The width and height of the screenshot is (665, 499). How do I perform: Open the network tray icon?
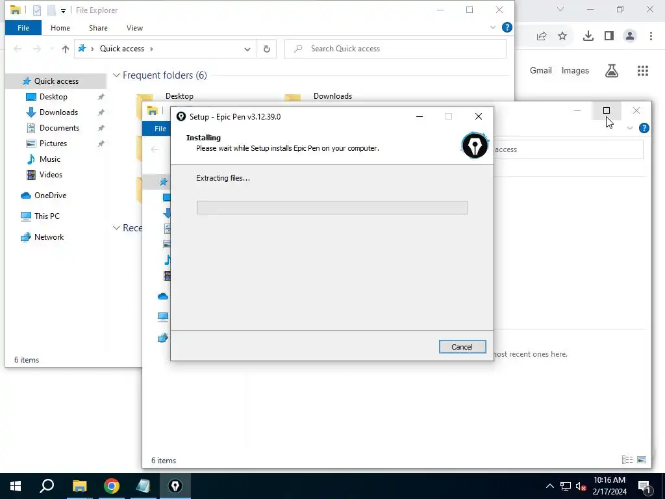(x=566, y=486)
